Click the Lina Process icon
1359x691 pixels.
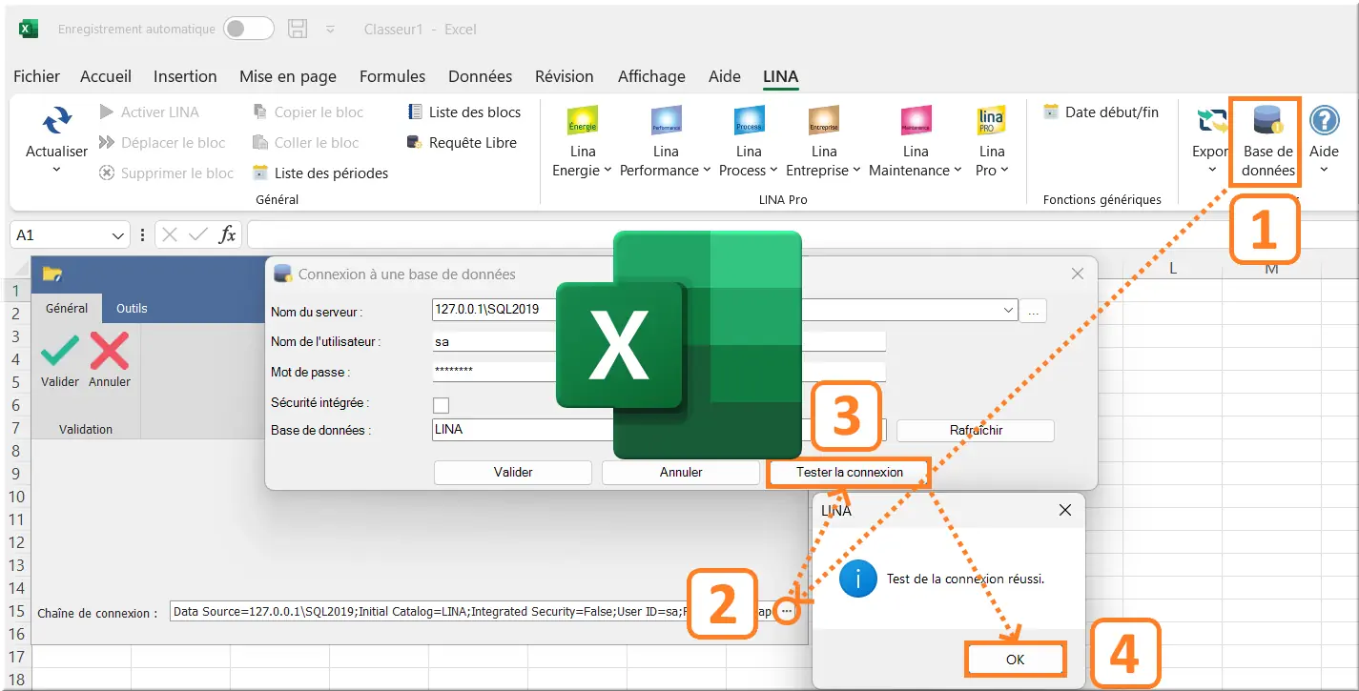(749, 121)
